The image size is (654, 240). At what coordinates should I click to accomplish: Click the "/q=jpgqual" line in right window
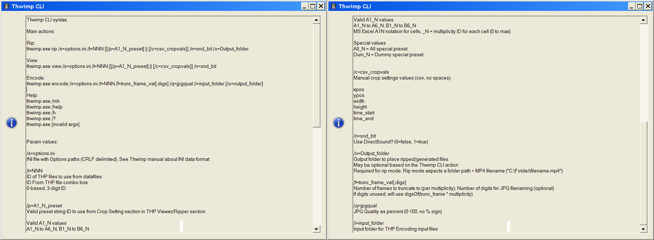click(x=365, y=206)
